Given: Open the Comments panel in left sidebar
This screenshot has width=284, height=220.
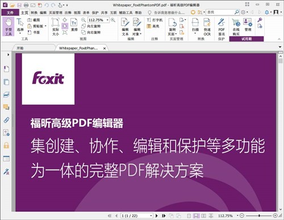Looking at the screenshot, I should (x=6, y=107).
